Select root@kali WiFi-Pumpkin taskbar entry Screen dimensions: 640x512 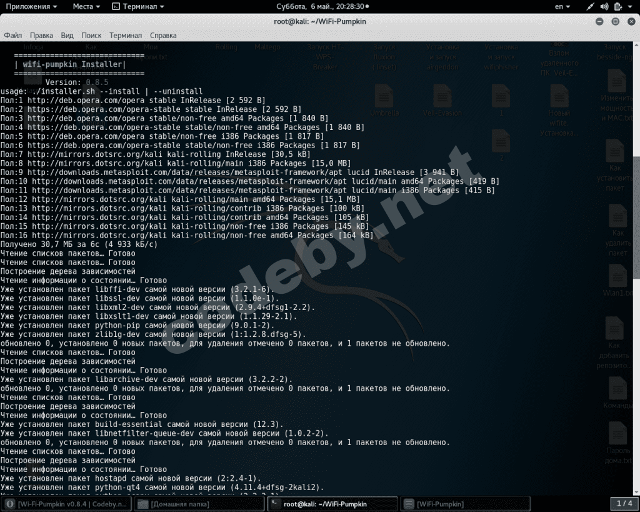(332, 504)
